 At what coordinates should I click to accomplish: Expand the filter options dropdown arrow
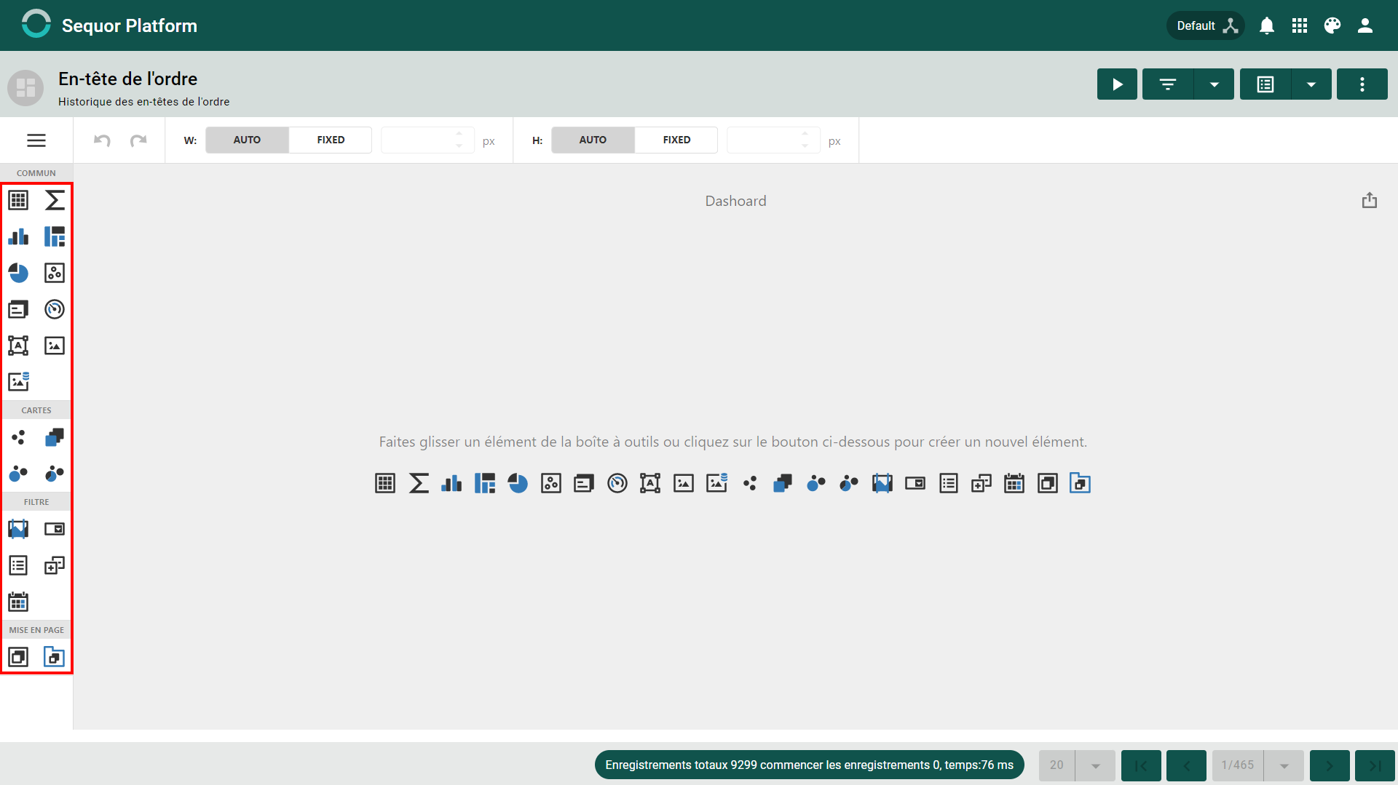click(1214, 84)
